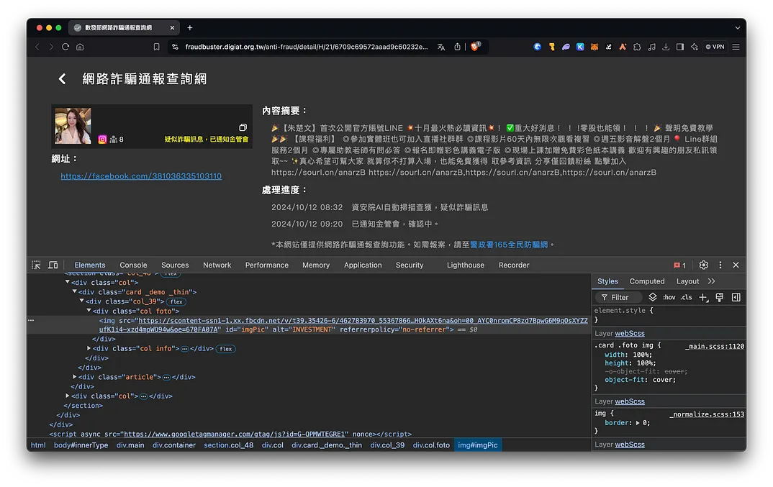View site settings icon beside the URL

[x=175, y=47]
